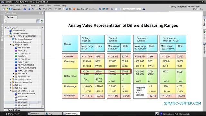Expand the Details view panel
This screenshot has height=116, width=206.
[5, 110]
